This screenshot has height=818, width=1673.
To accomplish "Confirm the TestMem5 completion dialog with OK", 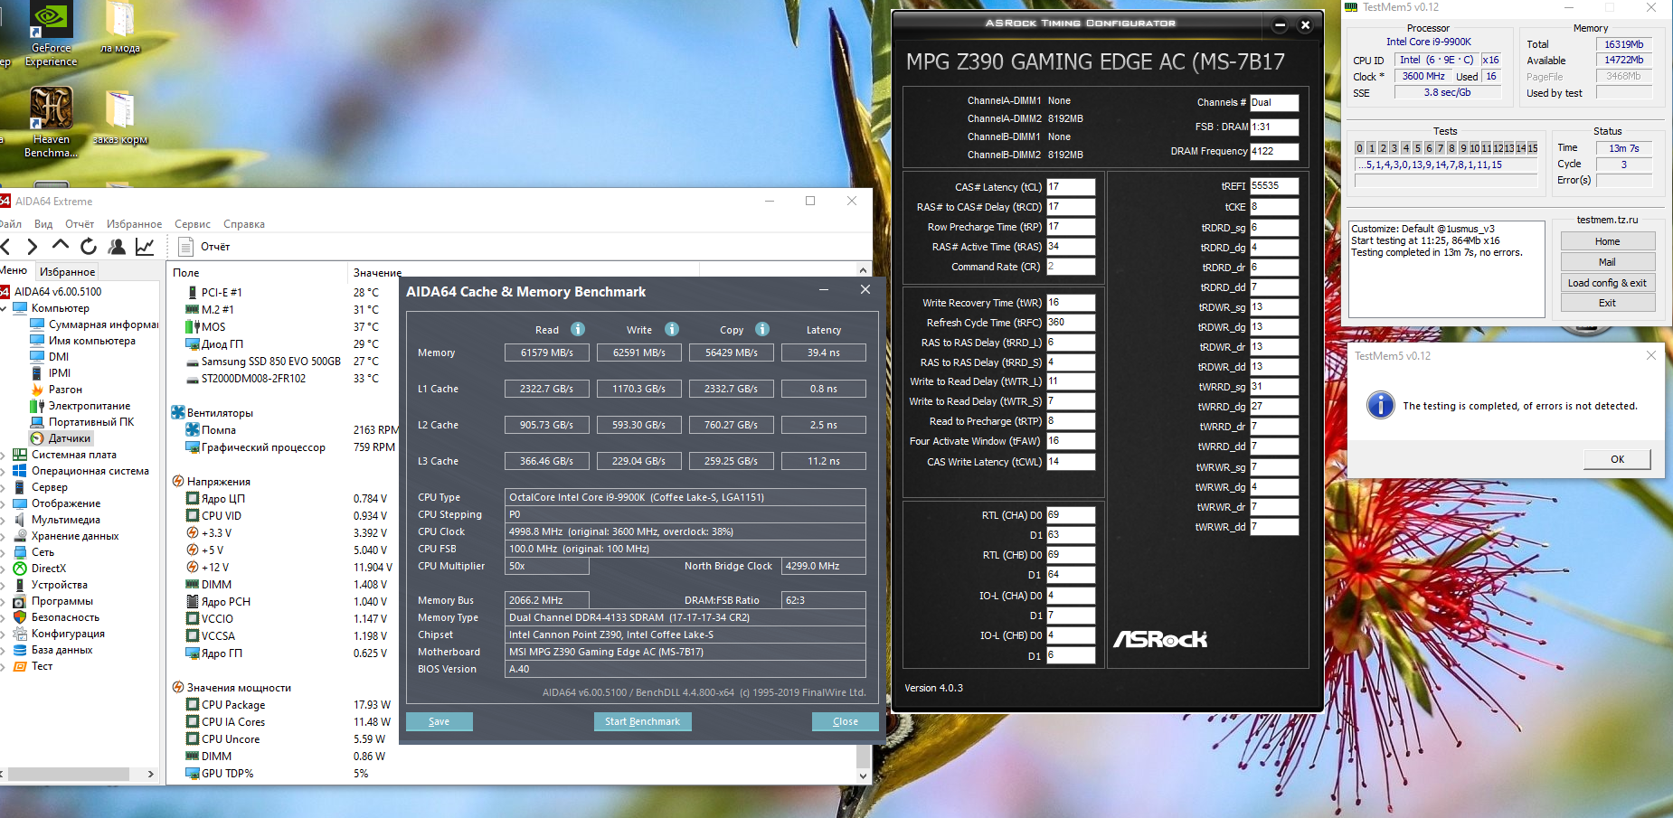I will coord(1617,459).
